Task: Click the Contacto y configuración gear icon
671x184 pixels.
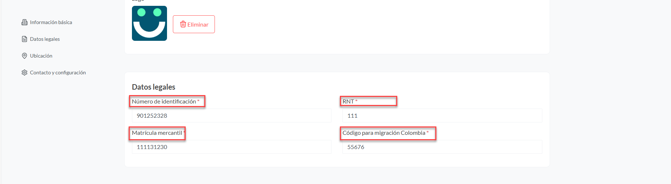Action: (x=24, y=73)
